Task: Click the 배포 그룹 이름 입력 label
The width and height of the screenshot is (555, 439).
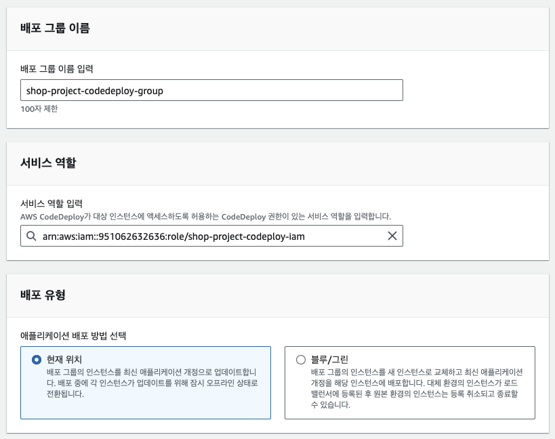Action: pyautogui.click(x=57, y=68)
